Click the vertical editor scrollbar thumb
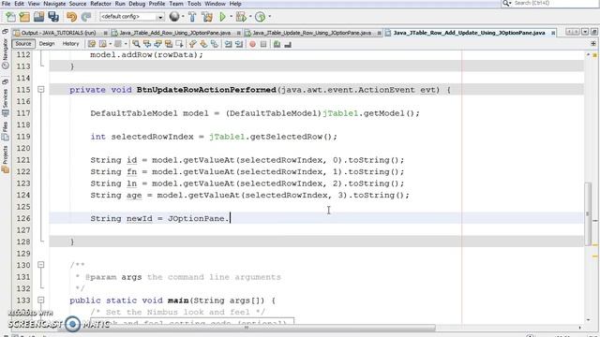Screen dimensions: 600x337 point(588,214)
